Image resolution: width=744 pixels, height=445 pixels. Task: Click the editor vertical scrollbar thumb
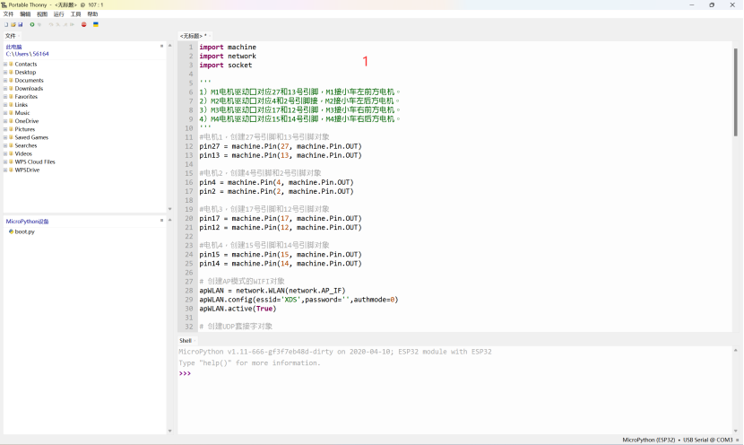[736, 92]
